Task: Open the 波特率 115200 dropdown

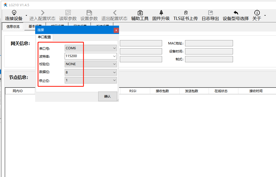Action: (x=114, y=56)
